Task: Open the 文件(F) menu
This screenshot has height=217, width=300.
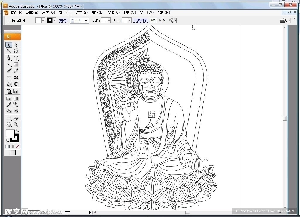Action: pos(16,12)
